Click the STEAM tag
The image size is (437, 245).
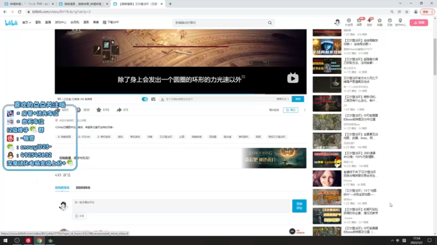click(x=84, y=137)
